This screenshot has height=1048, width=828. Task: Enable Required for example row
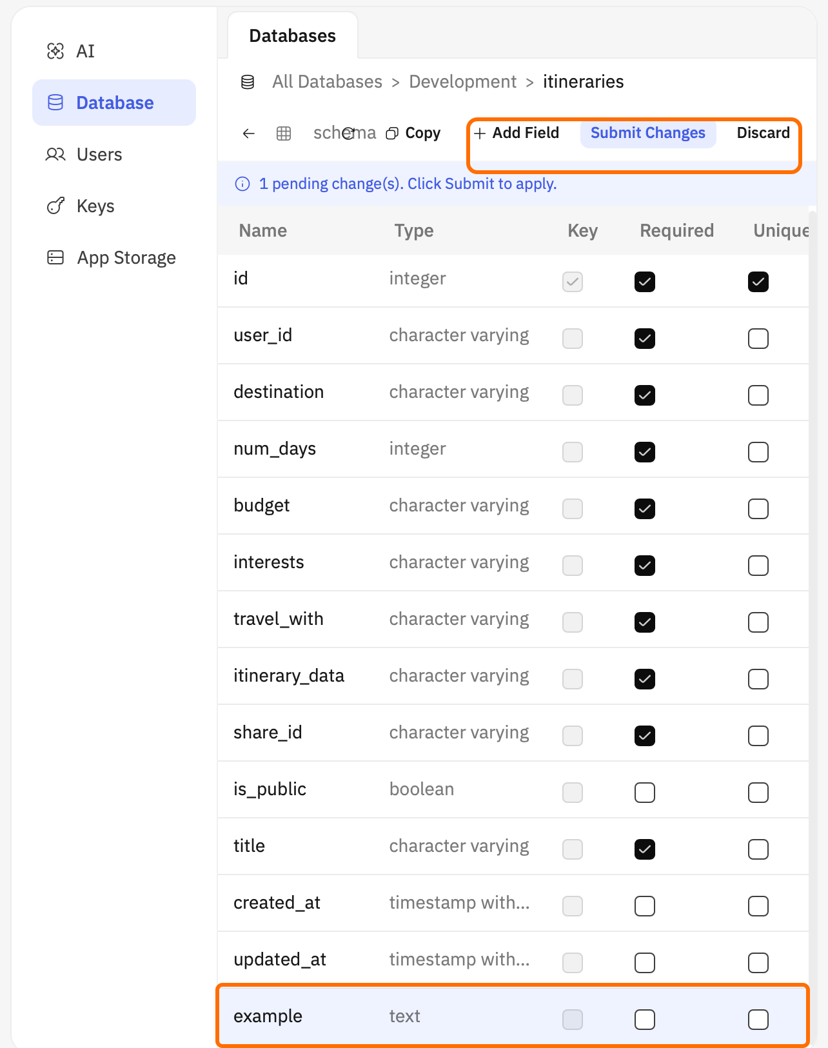(x=645, y=1020)
